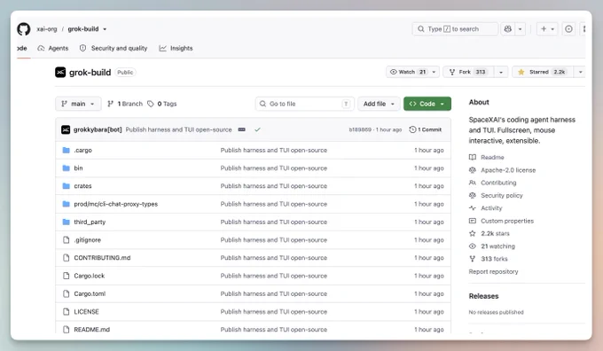
Task: Expand the Copilot dropdown arrow
Action: pyautogui.click(x=520, y=29)
